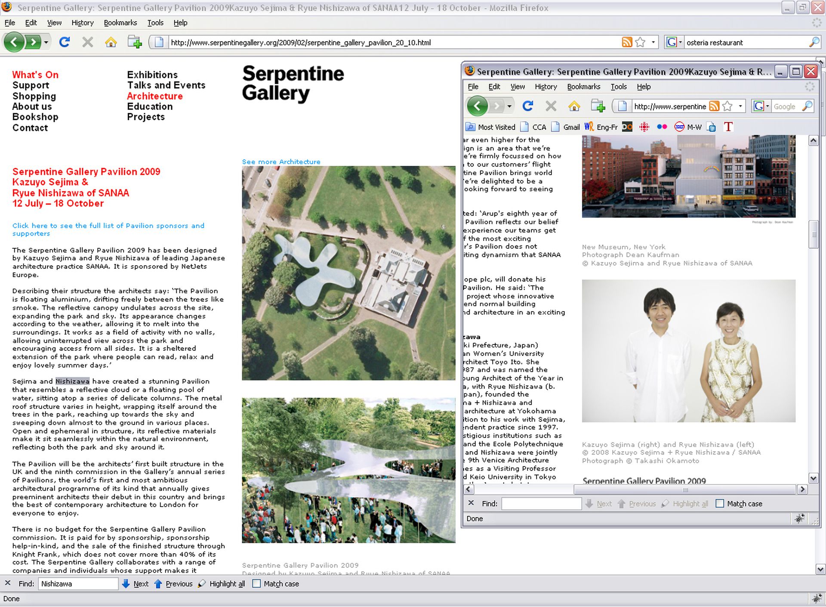Reload the page in the main window
The height and width of the screenshot is (607, 826).
coord(65,42)
